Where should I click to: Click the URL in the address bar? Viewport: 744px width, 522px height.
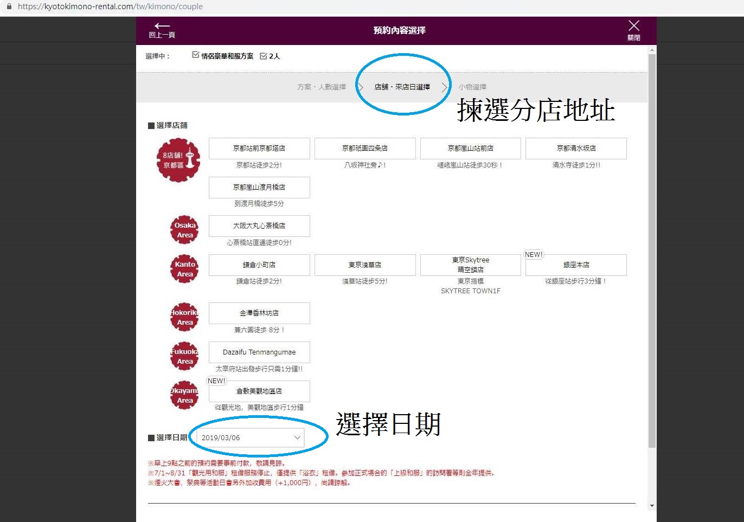[x=110, y=7]
